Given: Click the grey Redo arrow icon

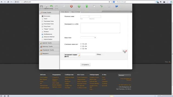Looking at the screenshot, I should [56, 6].
